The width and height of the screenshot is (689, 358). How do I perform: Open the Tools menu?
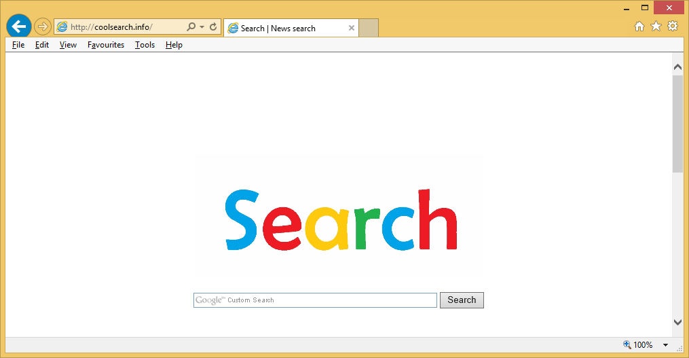pos(145,45)
